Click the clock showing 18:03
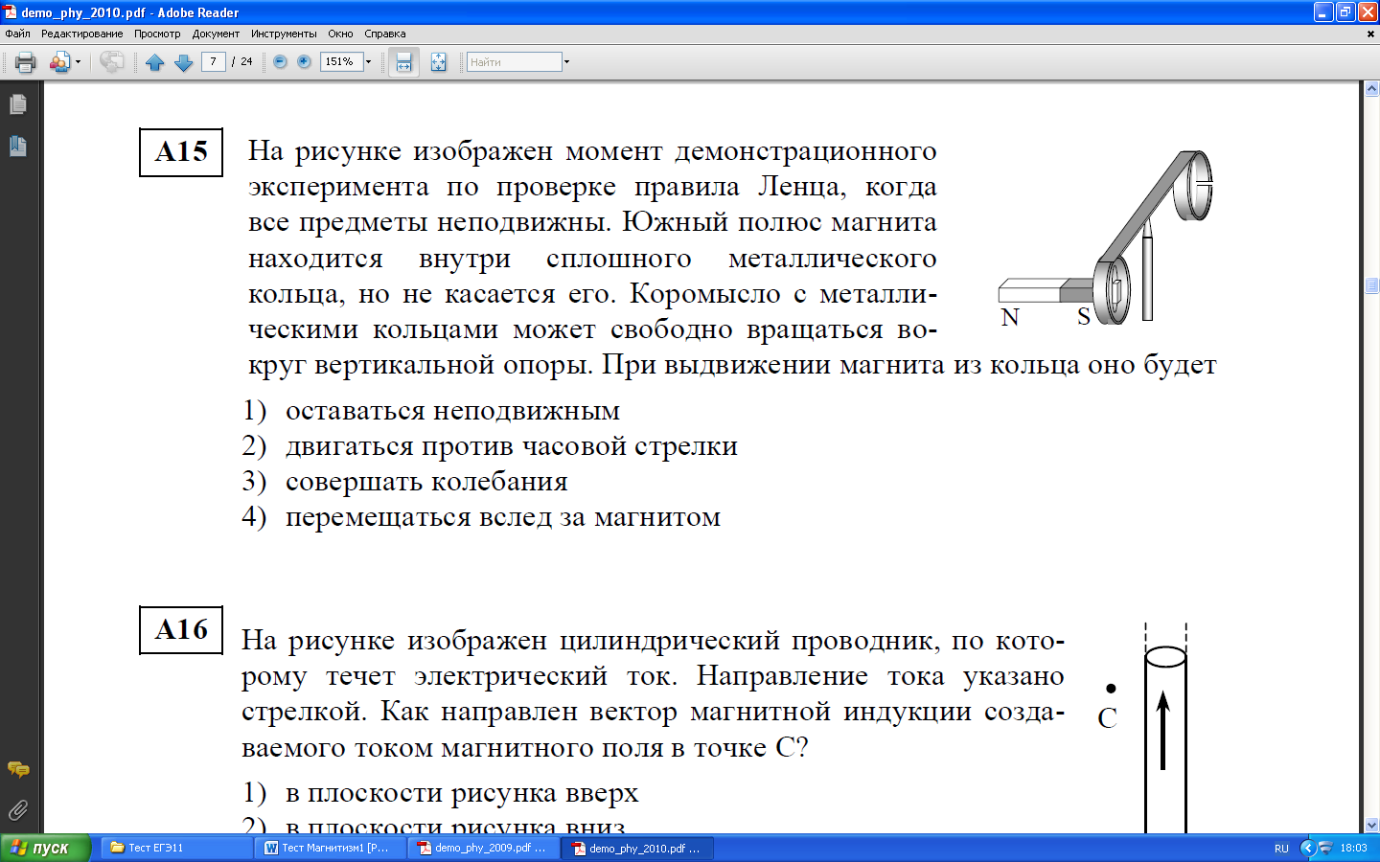 tap(1353, 848)
